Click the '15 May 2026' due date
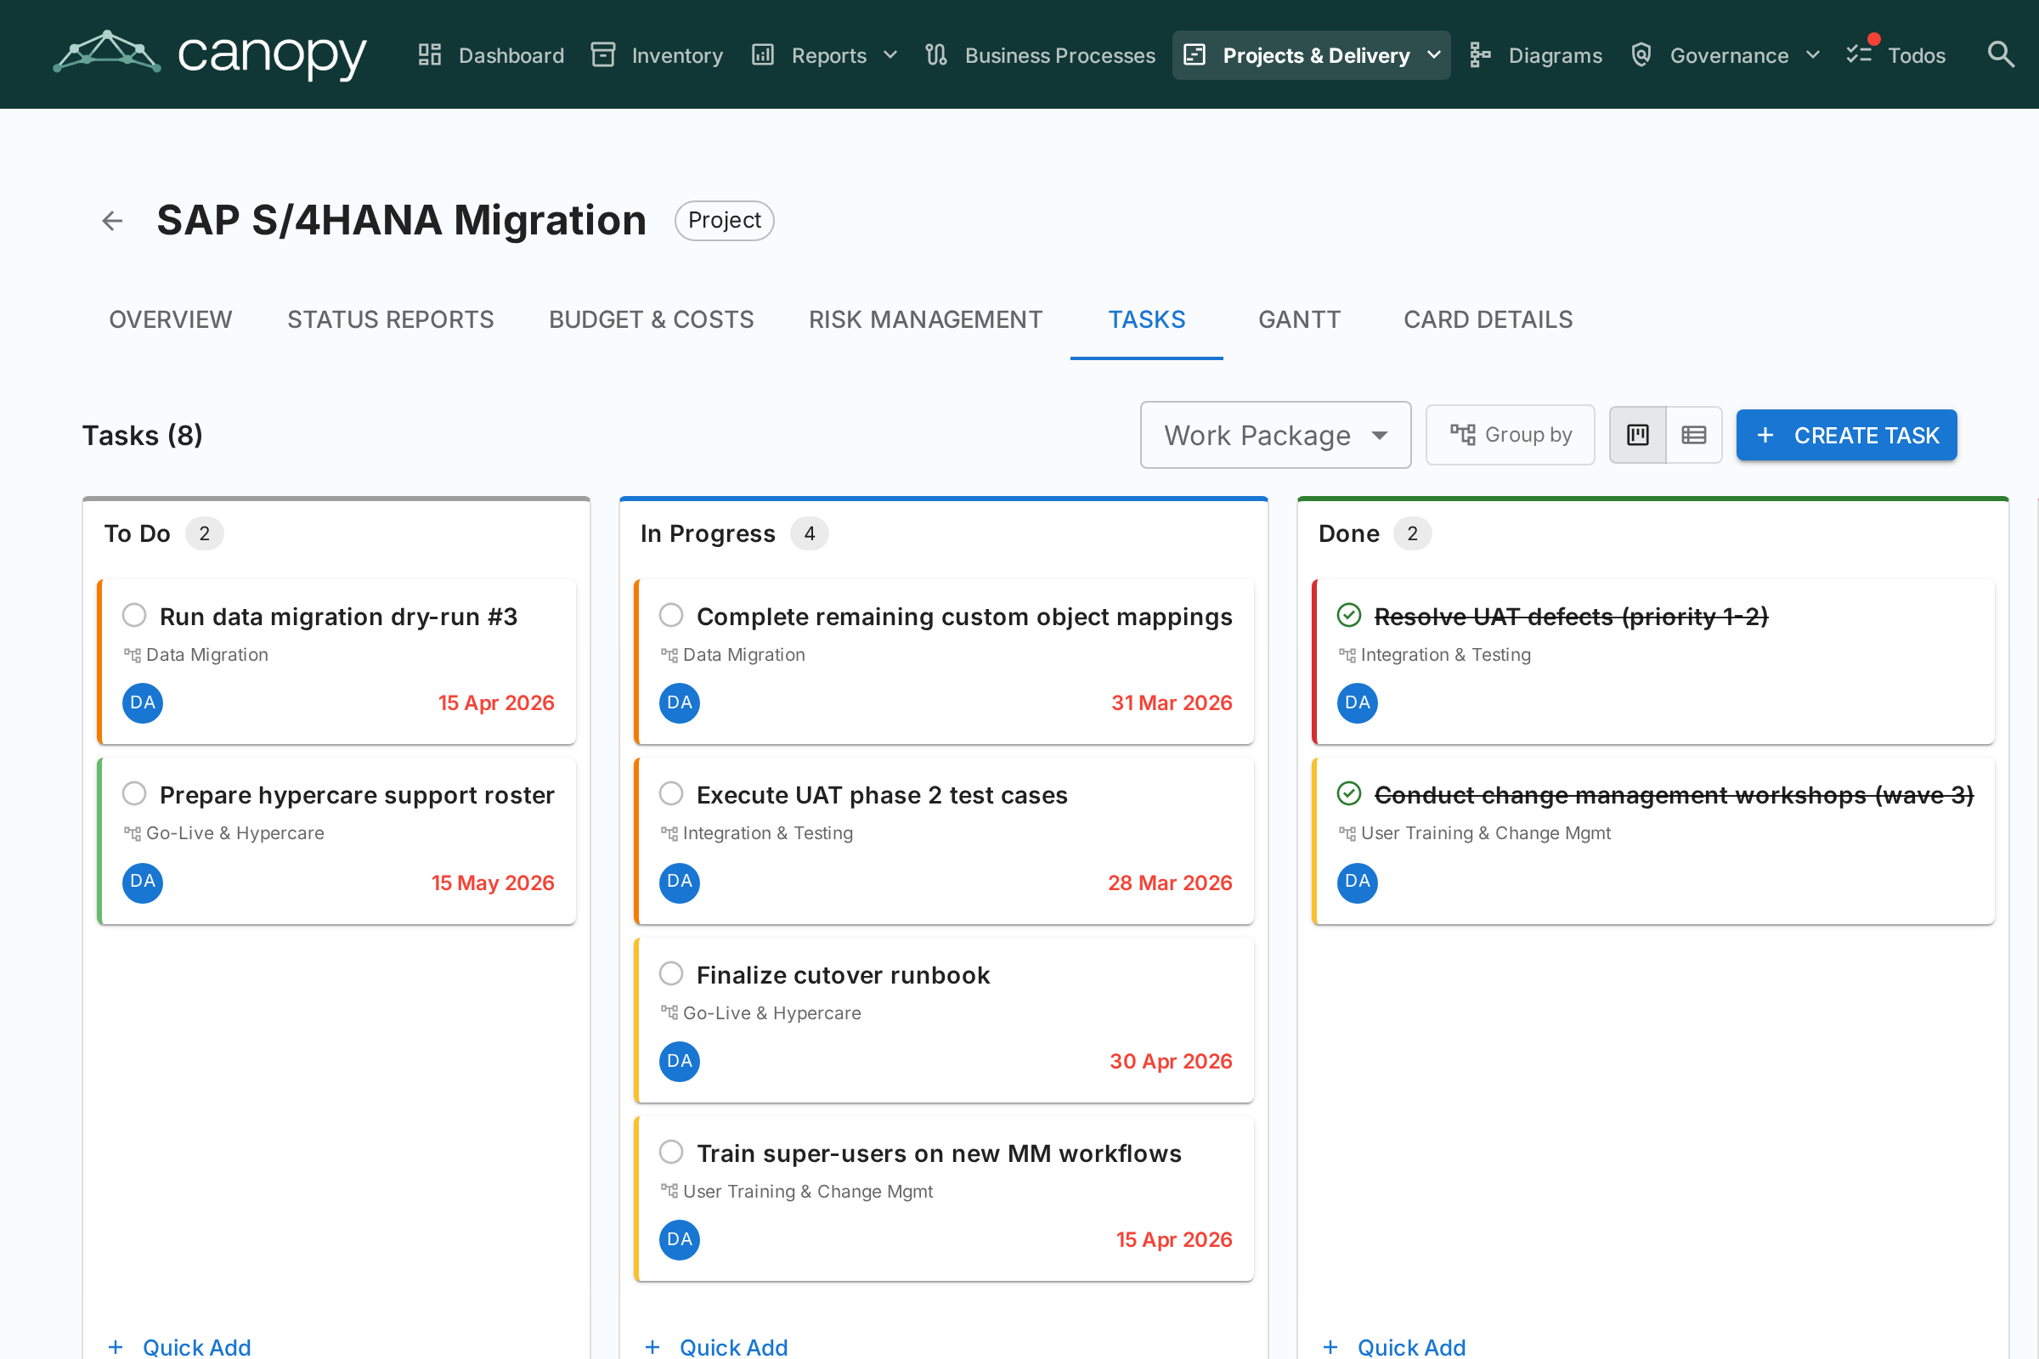This screenshot has width=2039, height=1359. click(x=494, y=883)
